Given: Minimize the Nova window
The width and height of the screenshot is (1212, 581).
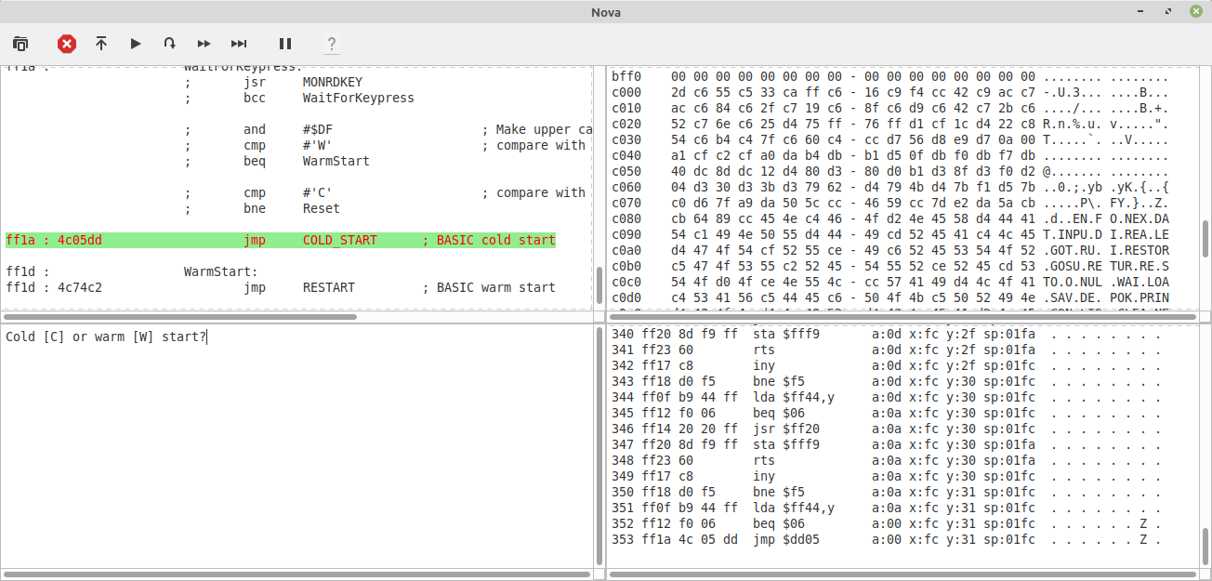Looking at the screenshot, I should point(1143,12).
